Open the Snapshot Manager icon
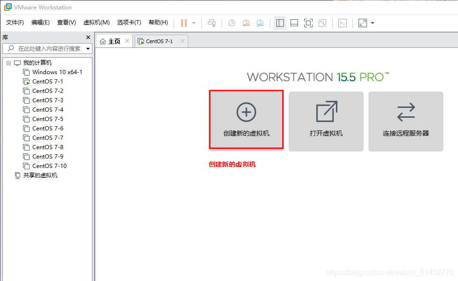Viewport: 458px width, 281px height. click(260, 23)
